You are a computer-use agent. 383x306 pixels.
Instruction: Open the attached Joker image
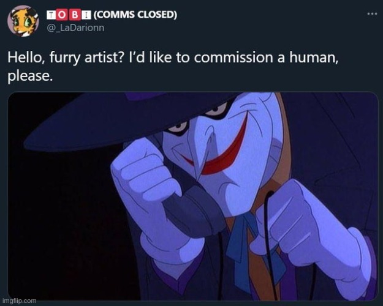pyautogui.click(x=193, y=196)
